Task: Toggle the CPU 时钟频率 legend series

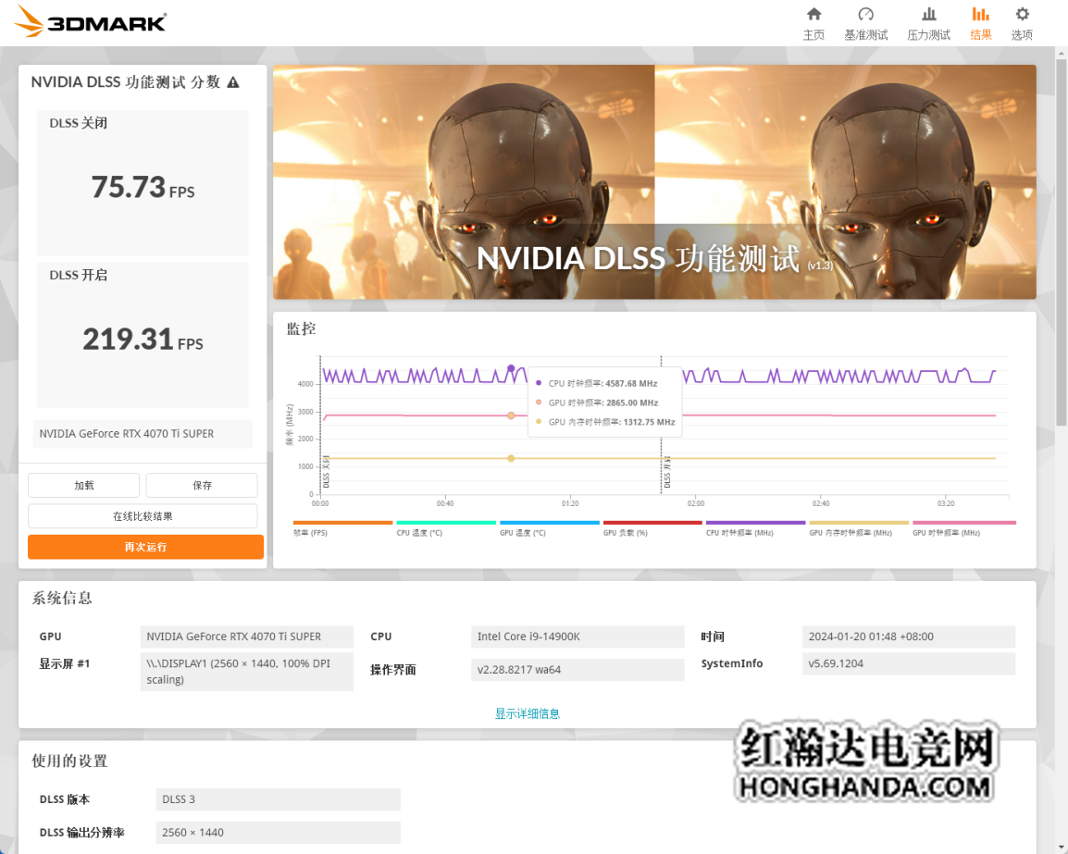Action: point(755,528)
